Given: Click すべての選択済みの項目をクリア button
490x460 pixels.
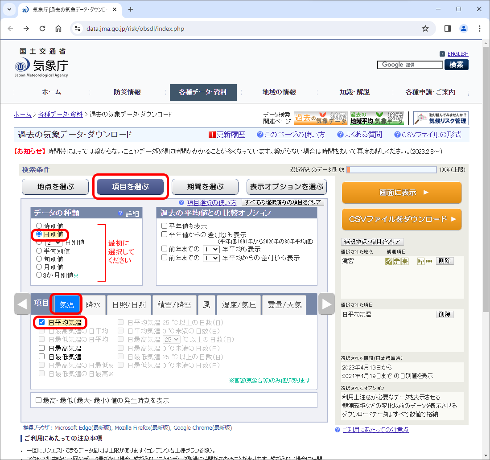Looking at the screenshot, I should pyautogui.click(x=283, y=202).
